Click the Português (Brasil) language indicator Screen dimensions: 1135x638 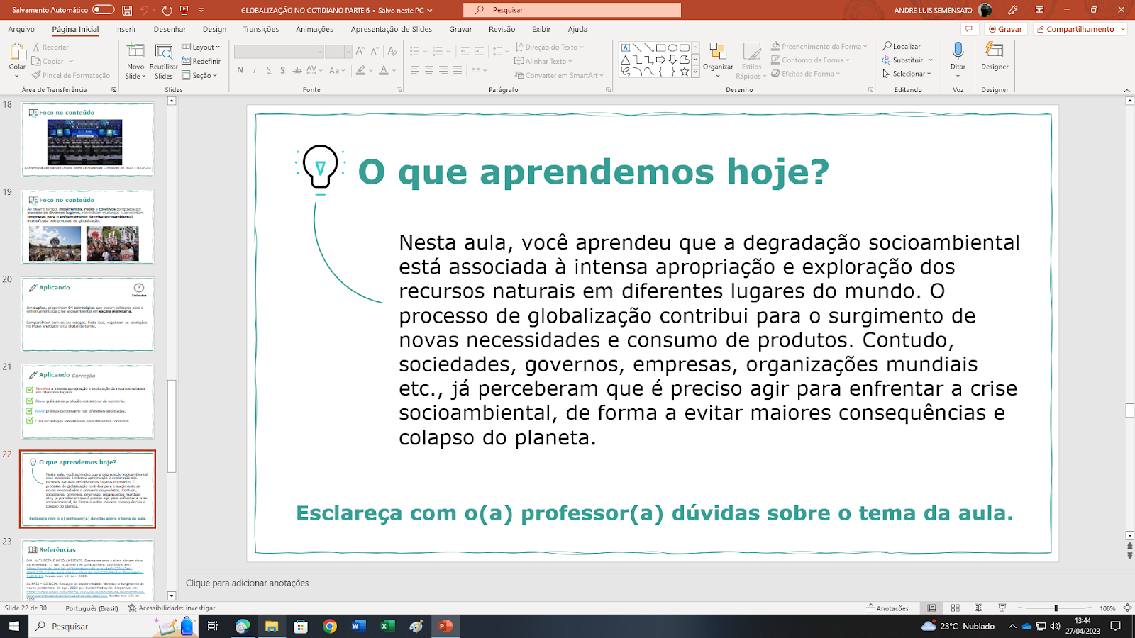(x=92, y=608)
